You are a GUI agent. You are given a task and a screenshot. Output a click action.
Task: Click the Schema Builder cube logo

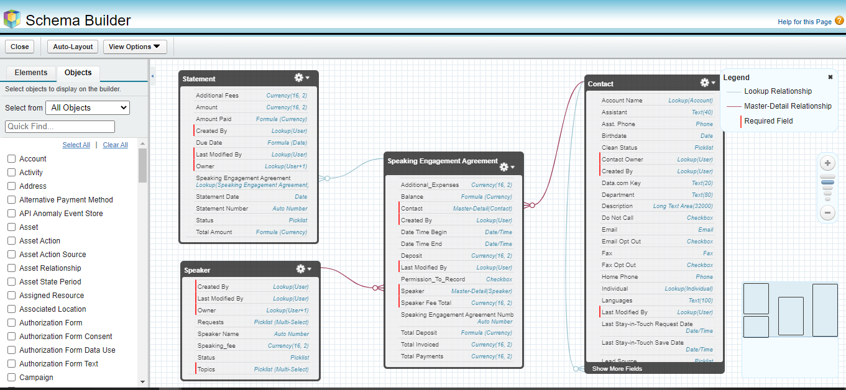click(12, 19)
